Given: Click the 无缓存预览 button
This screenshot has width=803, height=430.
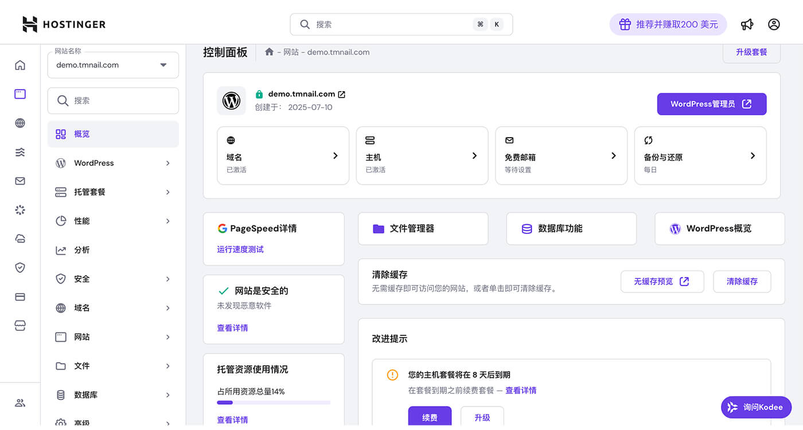Looking at the screenshot, I should tap(662, 282).
